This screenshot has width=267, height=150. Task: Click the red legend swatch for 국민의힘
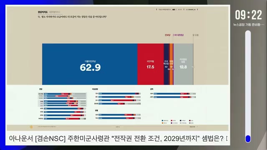coord(171,120)
